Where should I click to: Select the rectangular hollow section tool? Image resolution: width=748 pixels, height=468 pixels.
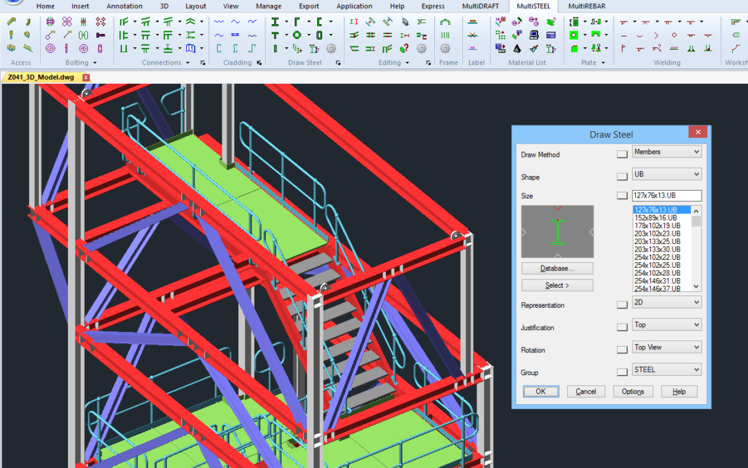(319, 35)
